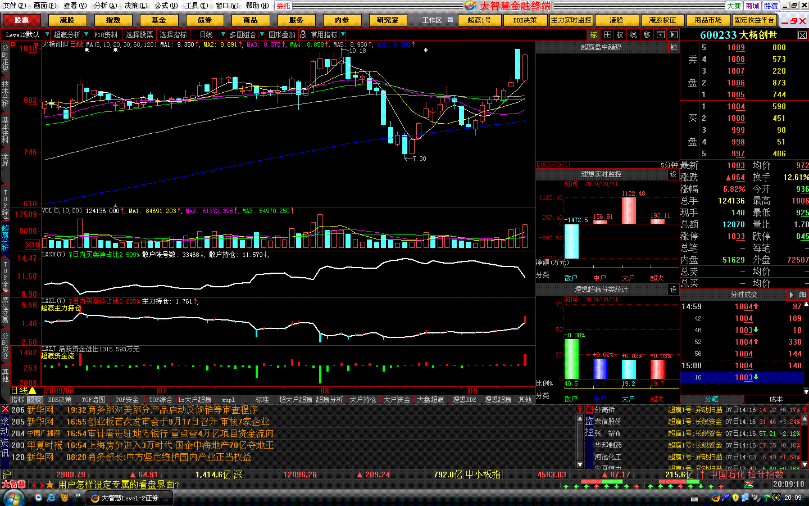This screenshot has width=809, height=506.
Task: Open the 席位交易 left sidebar tab
Action: coord(5,311)
